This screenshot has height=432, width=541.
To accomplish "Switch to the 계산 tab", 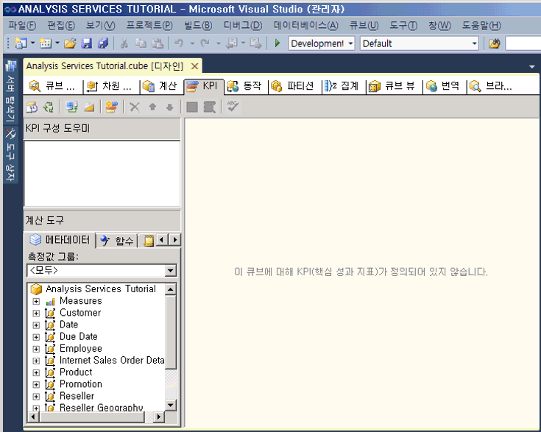I will [160, 86].
